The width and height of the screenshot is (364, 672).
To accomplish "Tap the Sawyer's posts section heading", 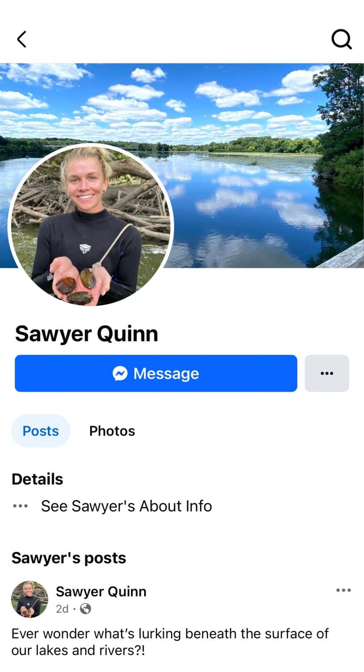I will [x=69, y=558].
